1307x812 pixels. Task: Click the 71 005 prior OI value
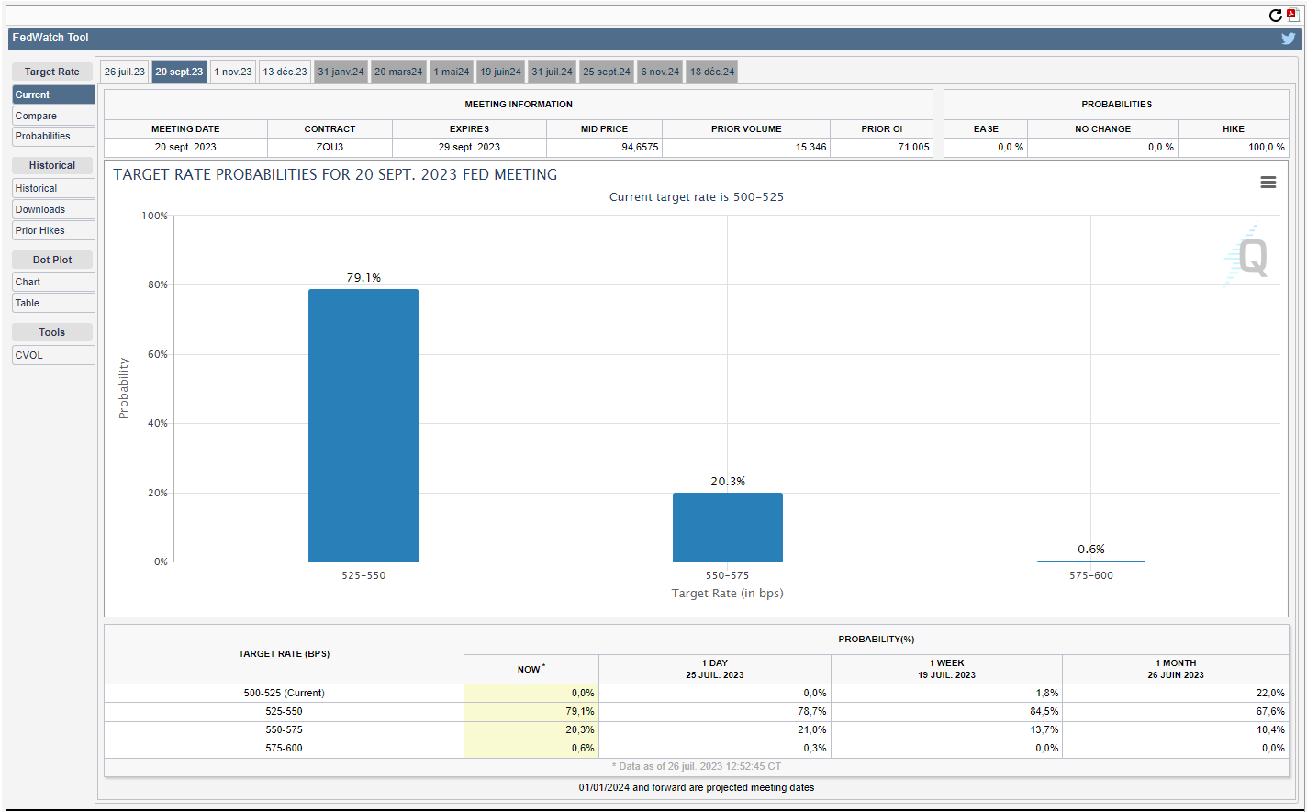913,147
